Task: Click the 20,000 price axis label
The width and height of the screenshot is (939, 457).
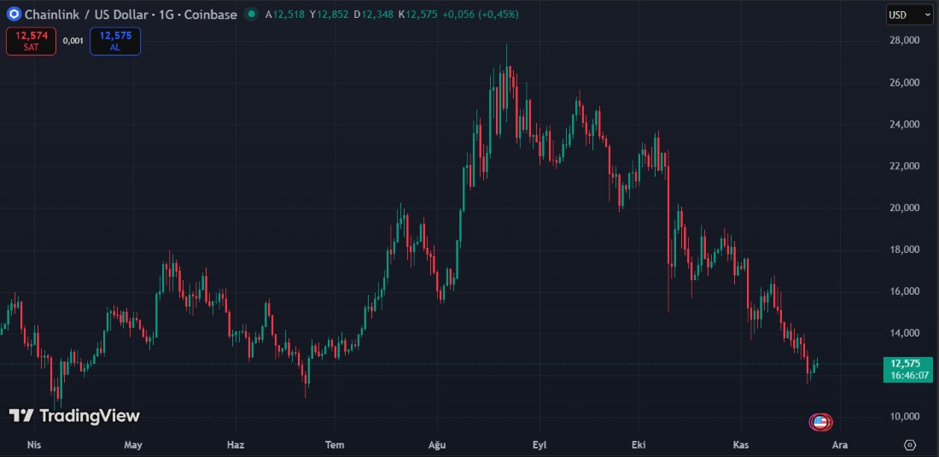Action: 905,208
